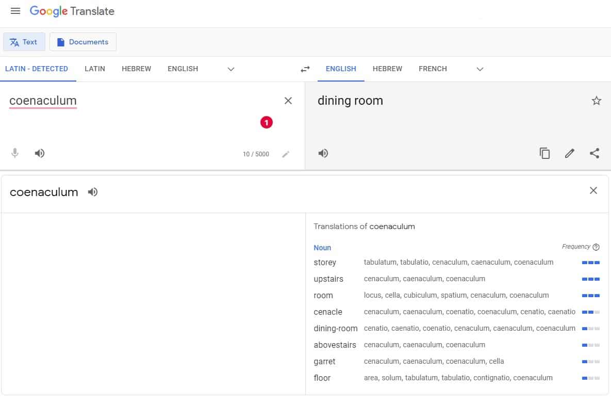Open the Frequency help question mark
Image resolution: width=611 pixels, height=404 pixels.
click(x=596, y=247)
